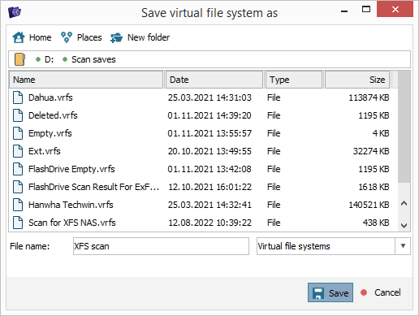Click the app logo in title bar
Image resolution: width=419 pixels, height=316 pixels.
pyautogui.click(x=15, y=12)
